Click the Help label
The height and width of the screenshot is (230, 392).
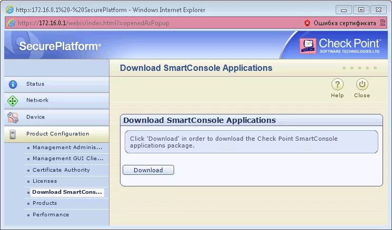[337, 95]
